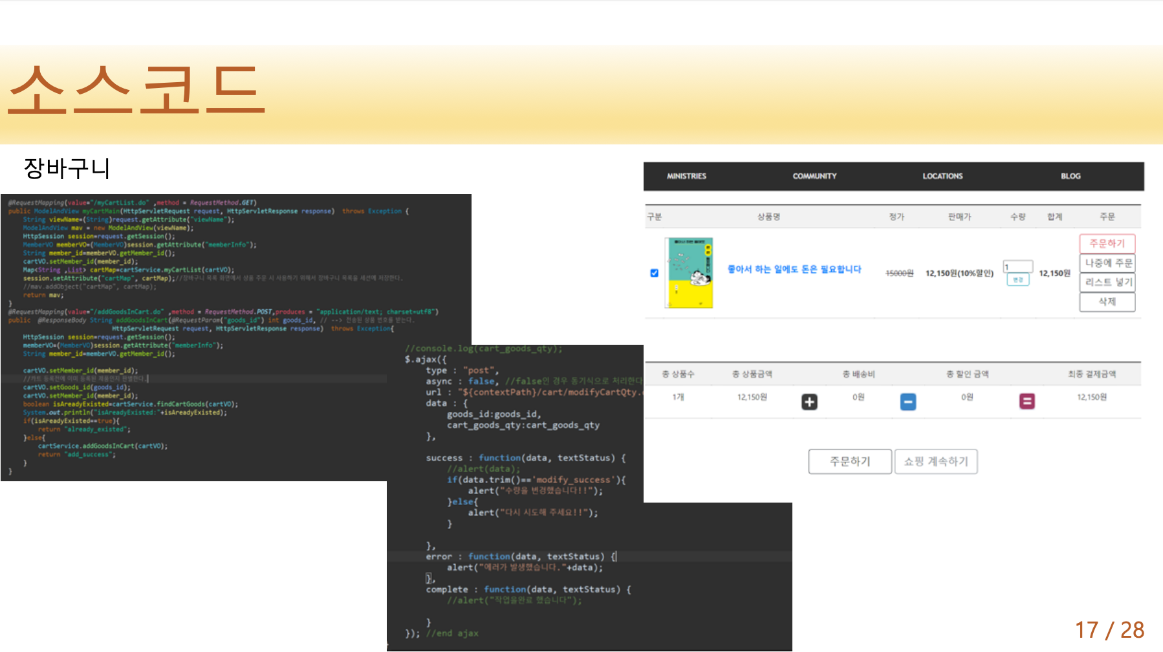Click the 판매가 column header
Screen dimensions: 1163x652
click(959, 217)
